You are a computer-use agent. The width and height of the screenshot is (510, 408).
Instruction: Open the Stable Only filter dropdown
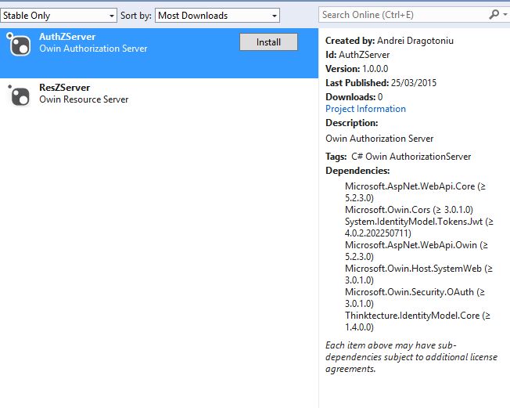(x=58, y=16)
